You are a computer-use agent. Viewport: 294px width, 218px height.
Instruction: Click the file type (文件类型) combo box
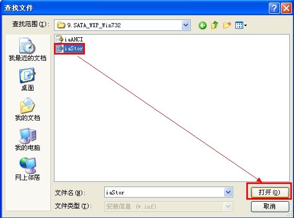tap(169, 206)
